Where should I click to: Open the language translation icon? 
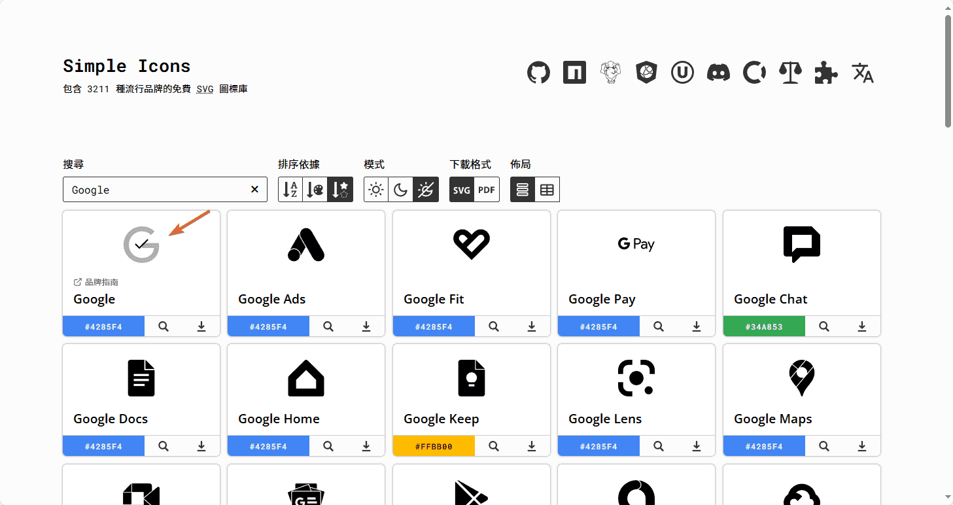tap(863, 73)
